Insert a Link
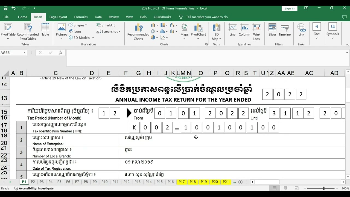 coord(301,30)
